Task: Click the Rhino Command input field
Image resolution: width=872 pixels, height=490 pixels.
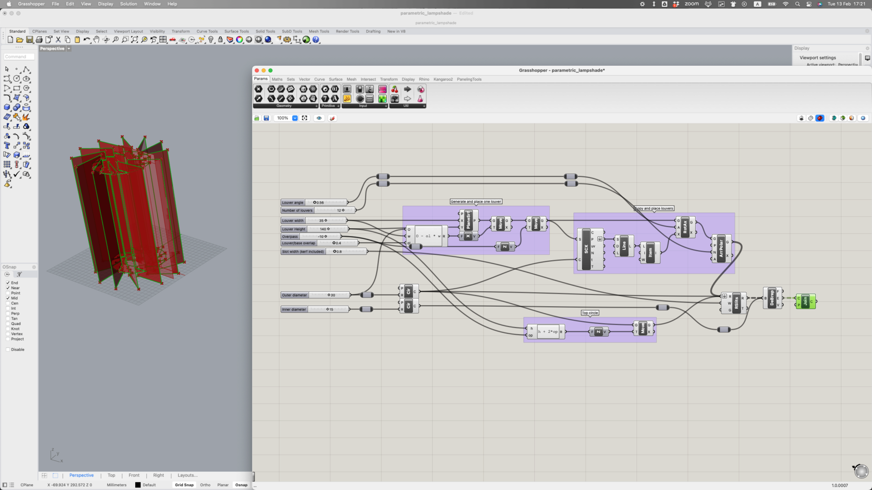Action: point(19,57)
